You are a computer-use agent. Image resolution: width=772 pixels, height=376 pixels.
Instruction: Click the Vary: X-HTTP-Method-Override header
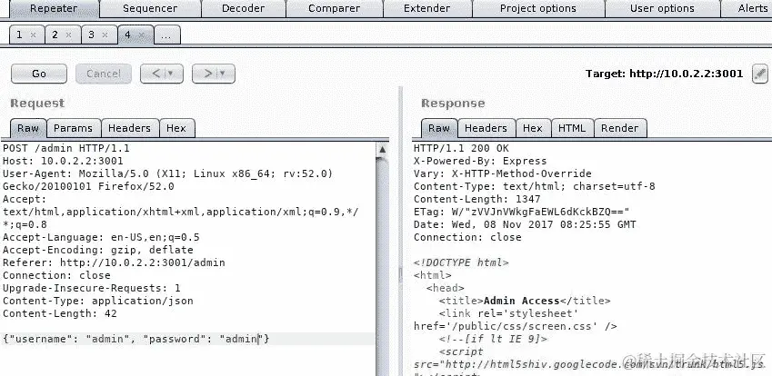503,173
